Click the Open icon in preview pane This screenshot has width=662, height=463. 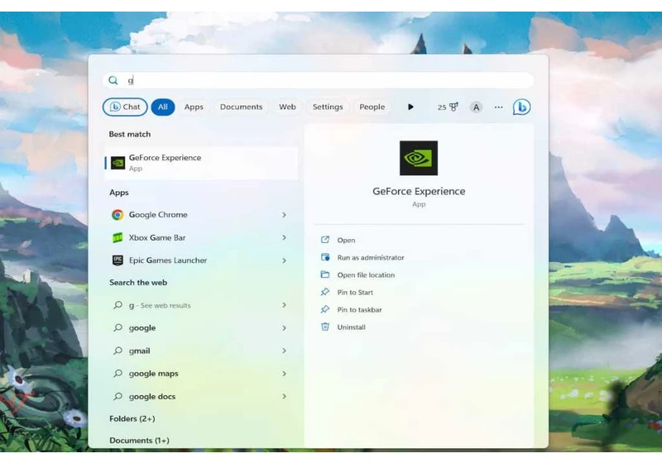[324, 240]
